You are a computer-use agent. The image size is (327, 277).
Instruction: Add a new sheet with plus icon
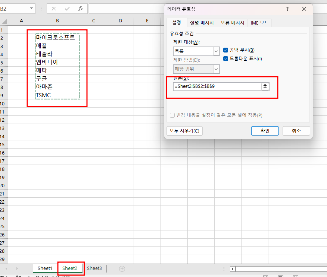(122, 269)
